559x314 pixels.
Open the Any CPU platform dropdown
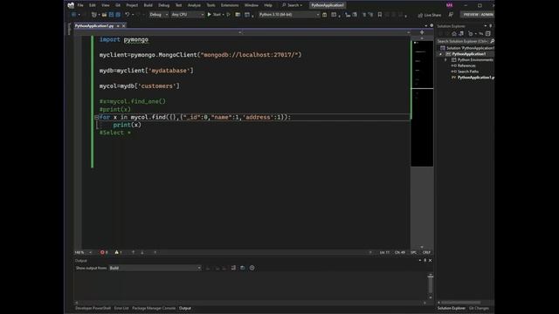188,15
